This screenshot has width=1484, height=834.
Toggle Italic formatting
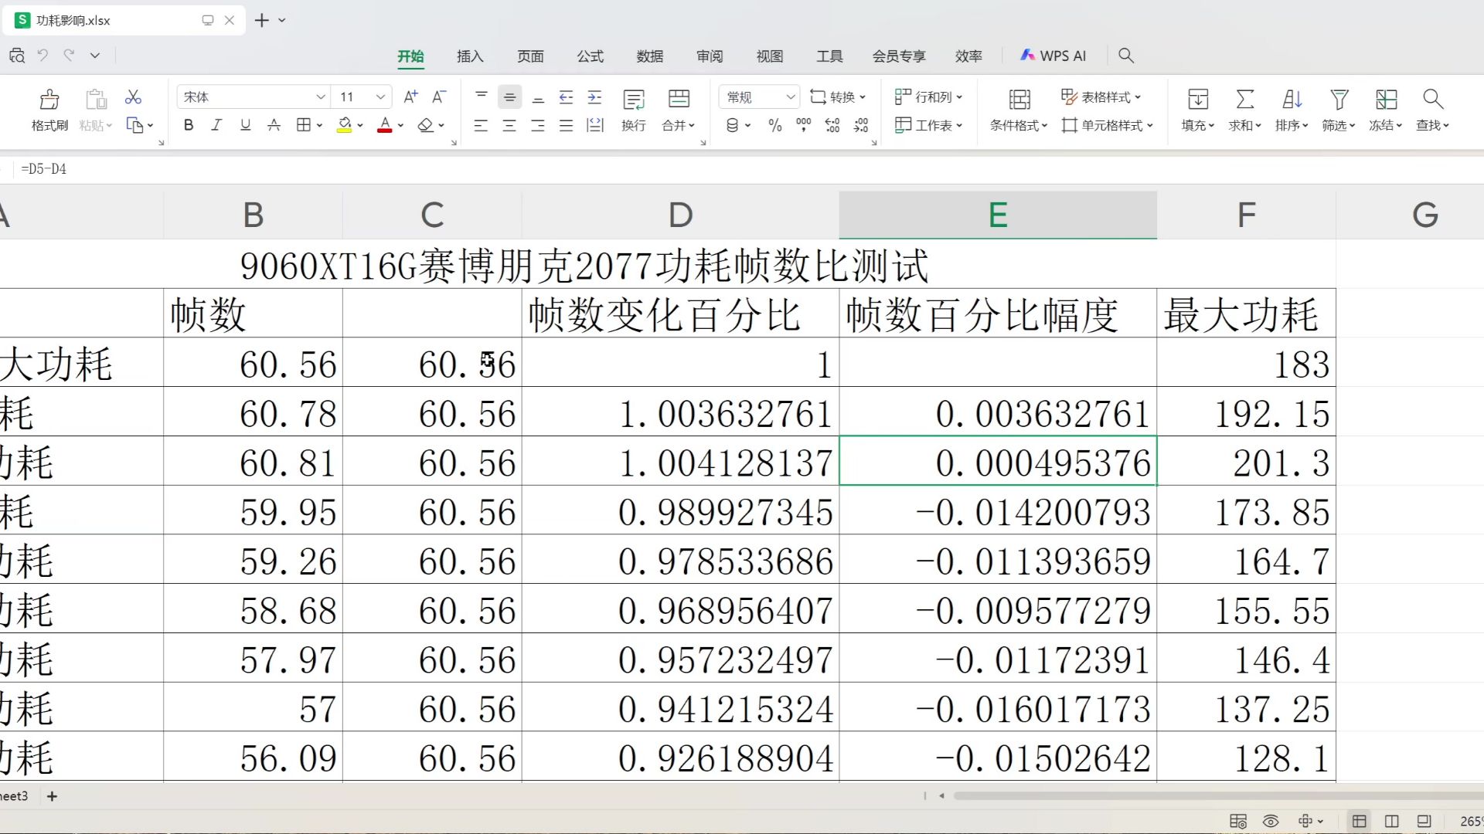216,125
